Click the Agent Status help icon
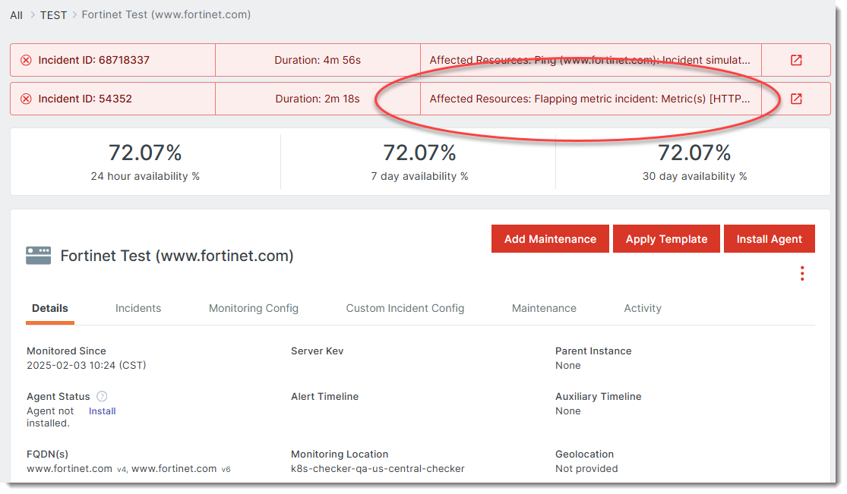 tap(102, 396)
